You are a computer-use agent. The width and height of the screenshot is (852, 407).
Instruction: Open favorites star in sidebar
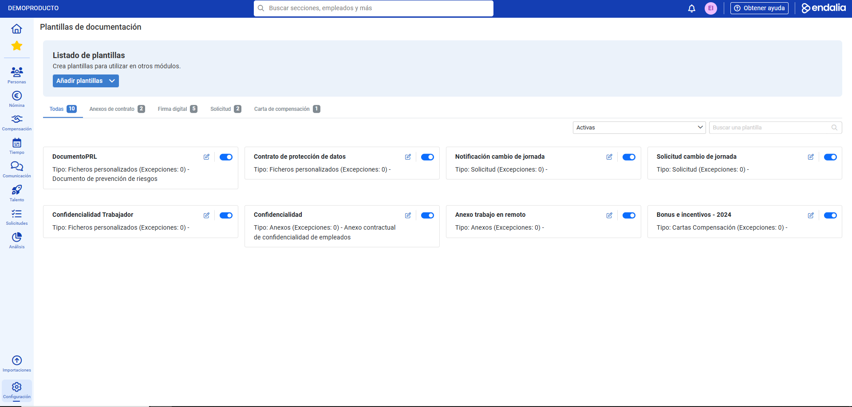[16, 46]
